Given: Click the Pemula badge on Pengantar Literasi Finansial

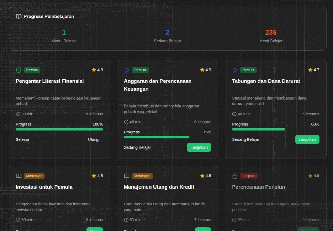Looking at the screenshot, I should click(x=32, y=70).
